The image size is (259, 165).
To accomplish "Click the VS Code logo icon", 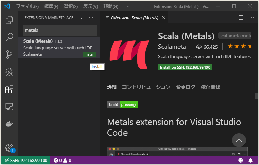I will coord(7,6).
